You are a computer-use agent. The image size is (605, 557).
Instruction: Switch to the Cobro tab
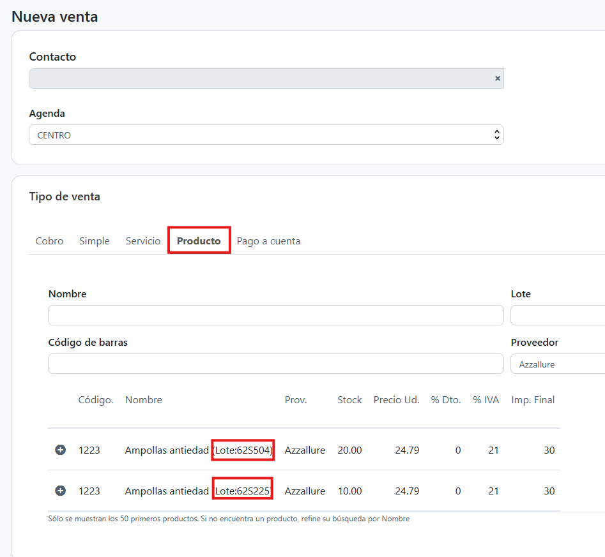49,241
